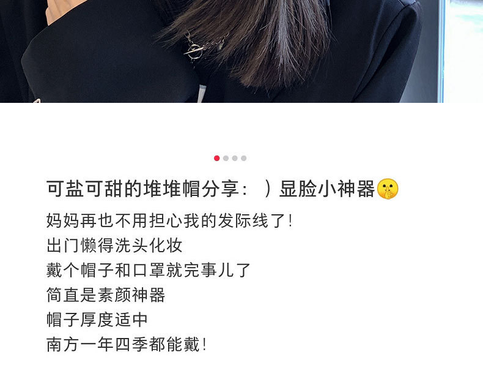Image resolution: width=483 pixels, height=387 pixels.
Task: Tap the hand at photo's top-left
Action: tap(62, 9)
